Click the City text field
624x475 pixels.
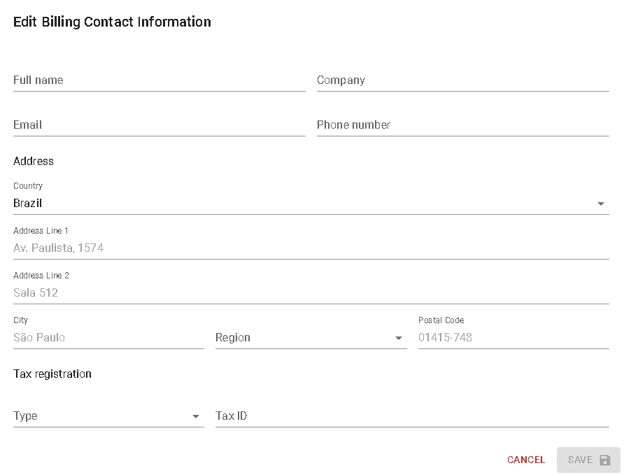[x=108, y=338]
